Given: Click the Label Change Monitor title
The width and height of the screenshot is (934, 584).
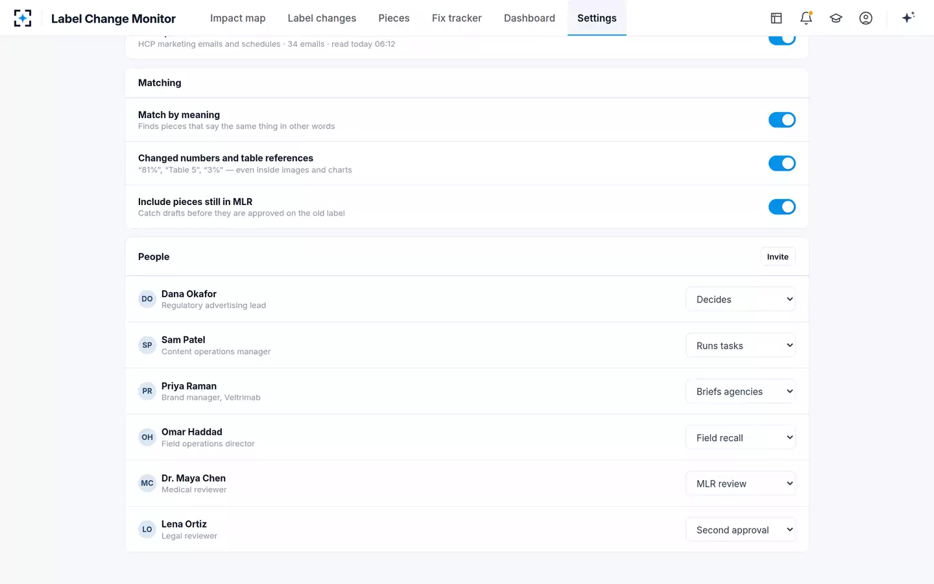Looking at the screenshot, I should point(114,19).
